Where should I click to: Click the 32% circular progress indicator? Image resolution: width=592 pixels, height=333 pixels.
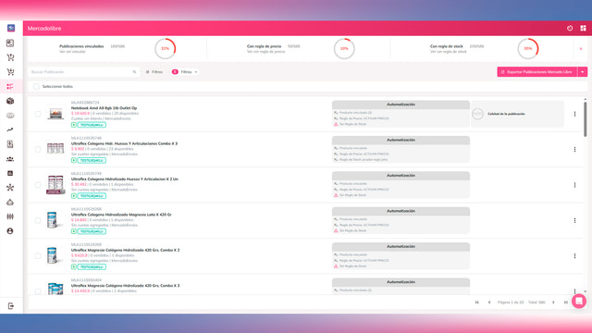166,48
